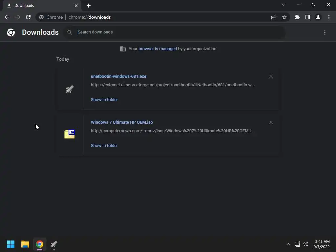
Task: Open UNetbootin from the taskbar
Action: click(x=54, y=244)
